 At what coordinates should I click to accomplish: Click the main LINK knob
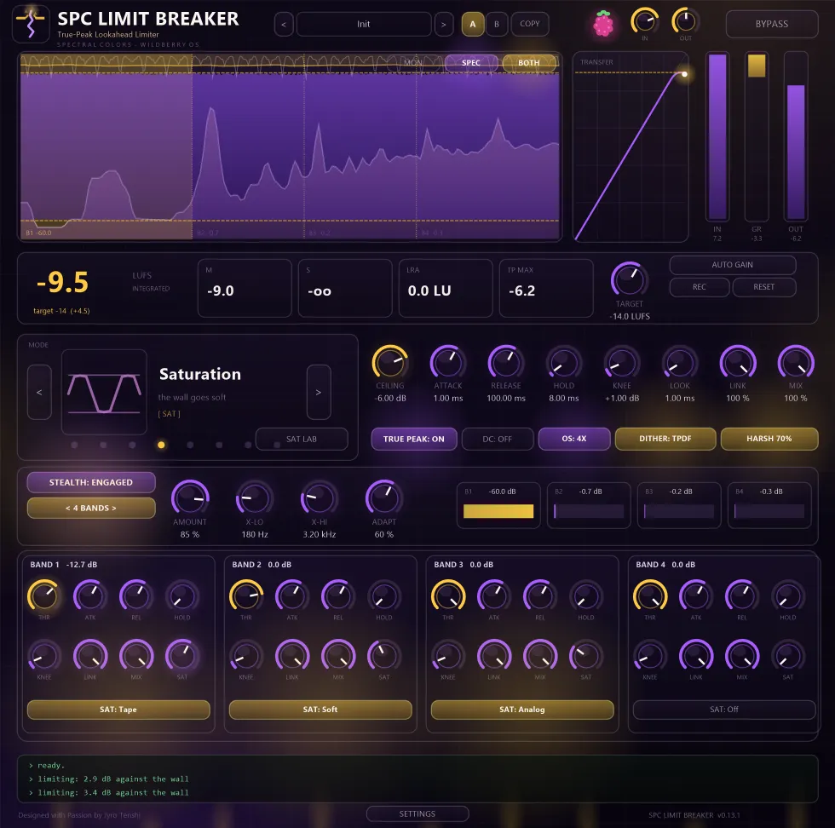(x=738, y=362)
